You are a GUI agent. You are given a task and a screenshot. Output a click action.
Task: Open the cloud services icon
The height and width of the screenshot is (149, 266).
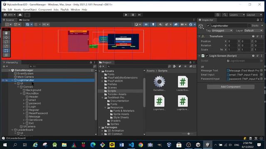pyautogui.click(x=20, y=15)
